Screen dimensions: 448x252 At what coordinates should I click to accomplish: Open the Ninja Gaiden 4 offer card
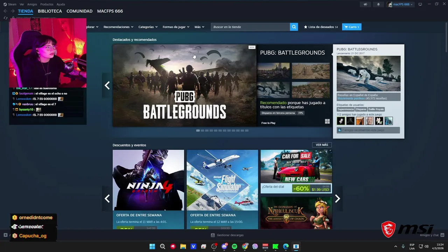click(x=148, y=189)
